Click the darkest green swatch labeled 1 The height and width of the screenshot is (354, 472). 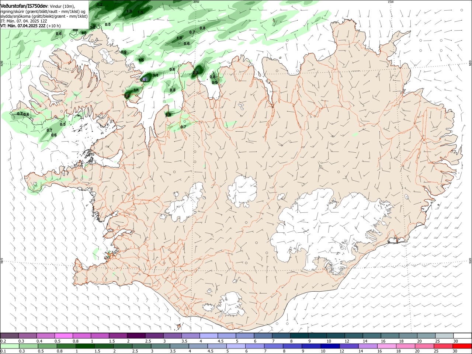click(x=85, y=346)
